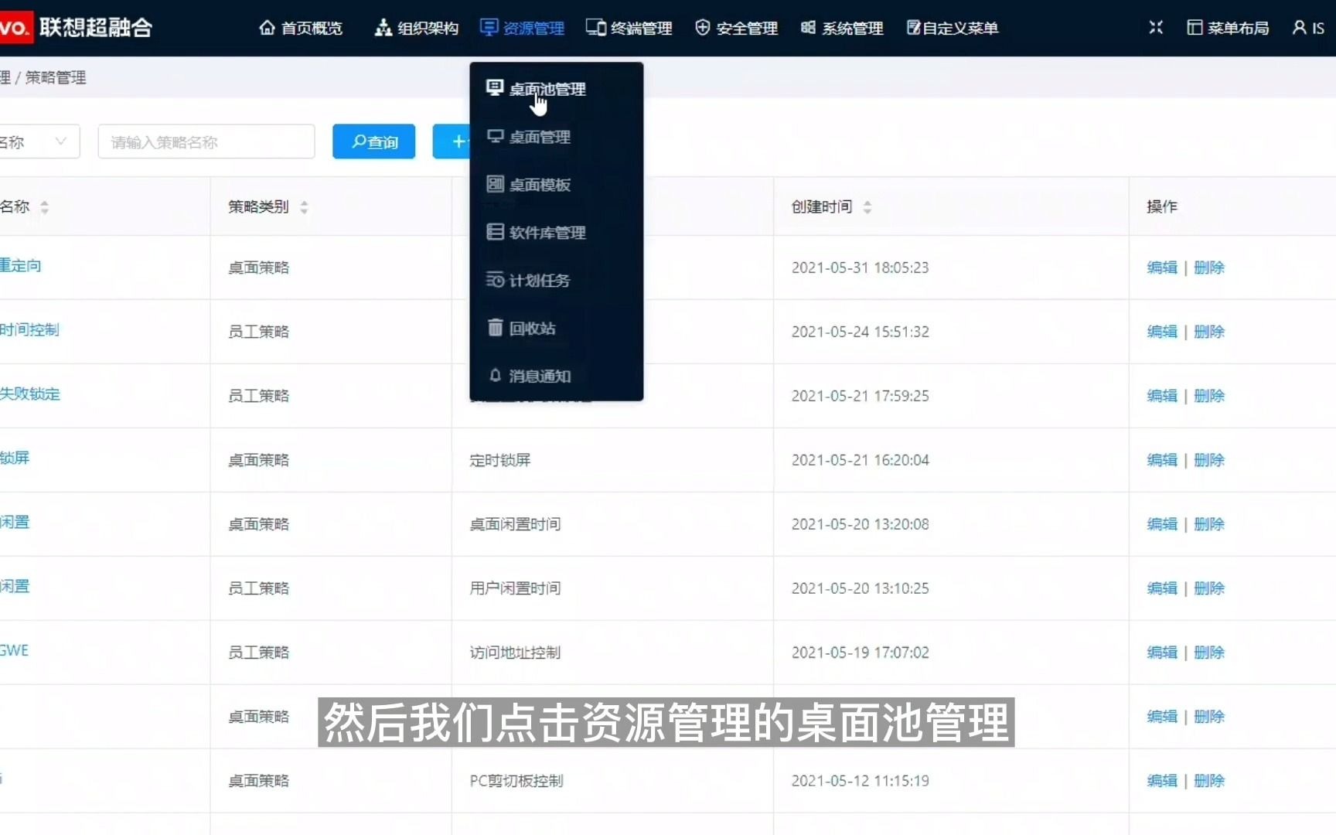The width and height of the screenshot is (1336, 835).
Task: Click 编辑 in the PC剪切板控制 row
Action: coord(1162,781)
